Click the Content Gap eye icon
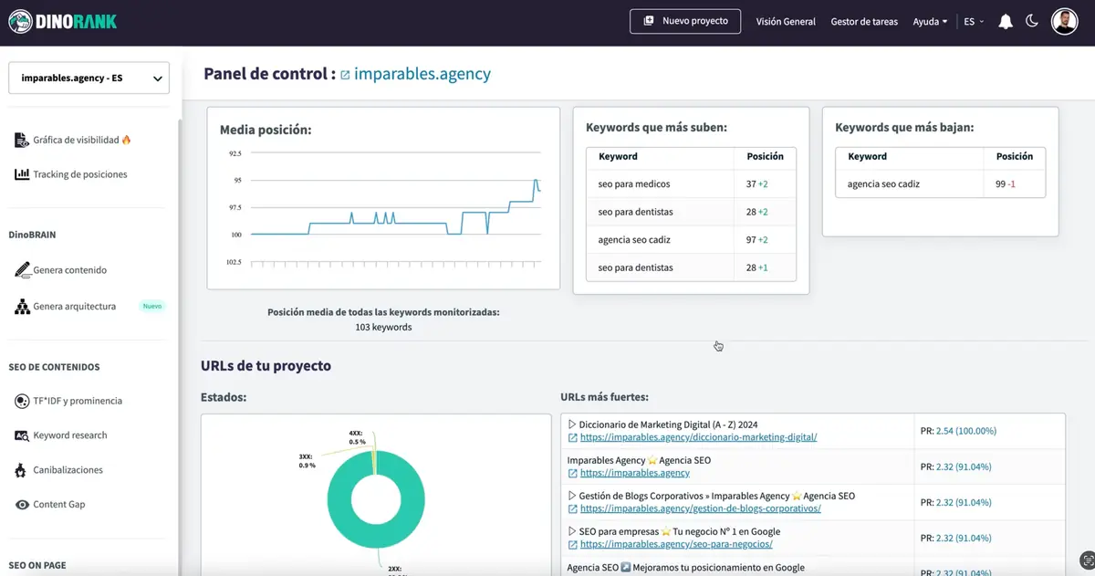Screen dimensions: 1095x576 22,505
